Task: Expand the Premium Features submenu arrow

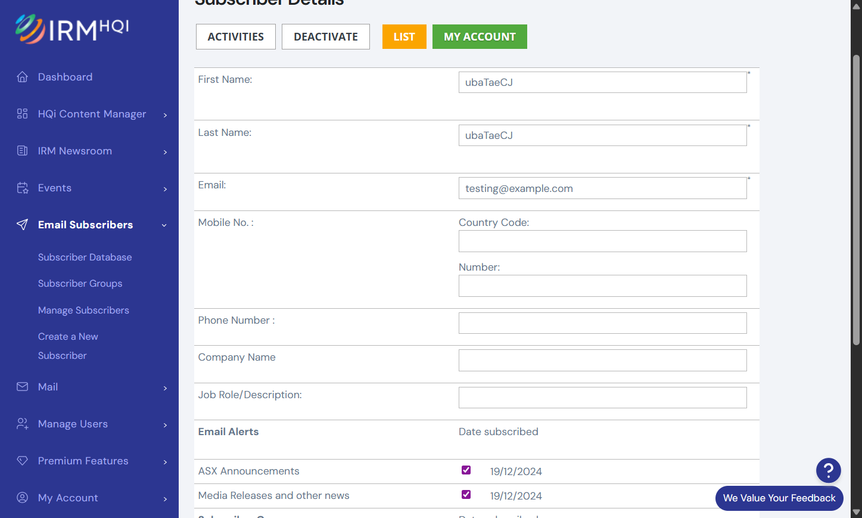Action: (x=165, y=462)
